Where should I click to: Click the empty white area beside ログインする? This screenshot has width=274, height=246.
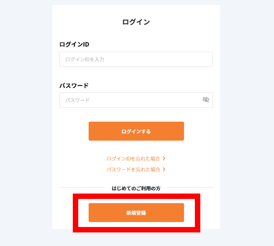tap(198, 131)
